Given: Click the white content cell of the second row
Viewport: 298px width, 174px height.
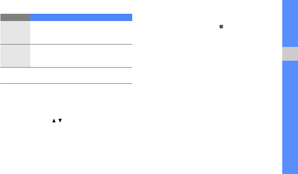Looking at the screenshot, I should (81, 56).
